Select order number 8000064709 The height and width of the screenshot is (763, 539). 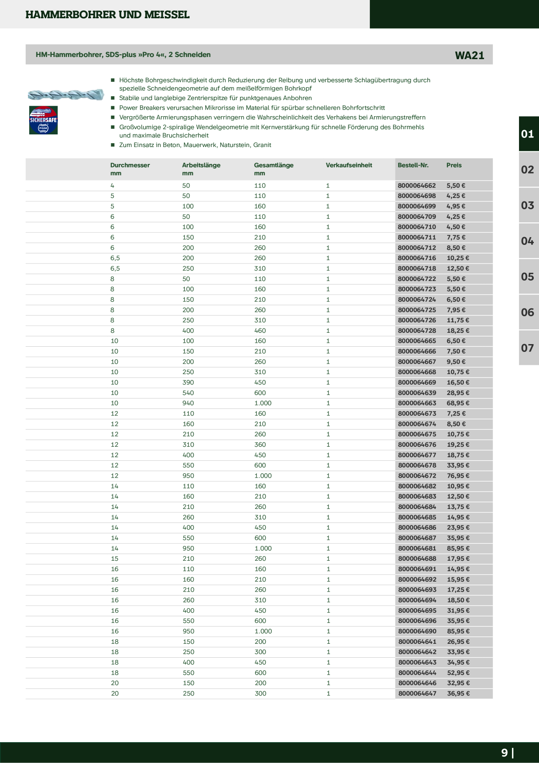417,217
